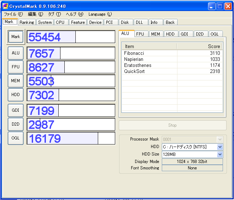
Task: Click the D2D score bar 2987
Action: pos(71,125)
